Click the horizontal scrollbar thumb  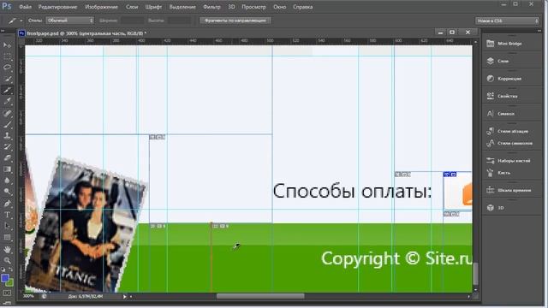(260, 296)
